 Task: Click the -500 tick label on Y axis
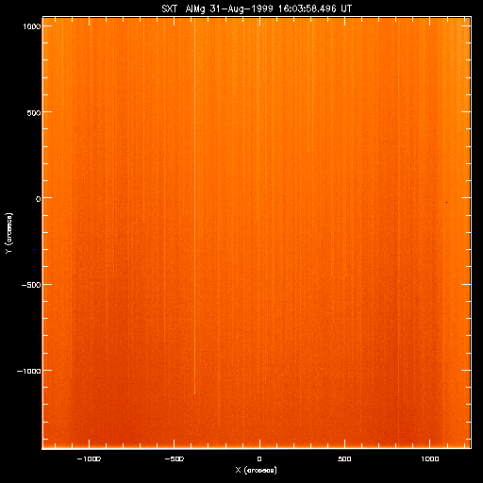31,285
